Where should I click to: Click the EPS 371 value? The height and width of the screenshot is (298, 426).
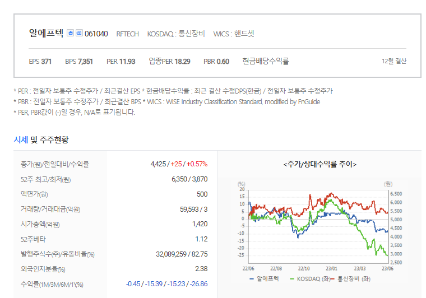pos(40,62)
